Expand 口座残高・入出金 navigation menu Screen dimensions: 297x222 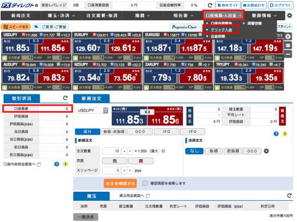coord(223,15)
